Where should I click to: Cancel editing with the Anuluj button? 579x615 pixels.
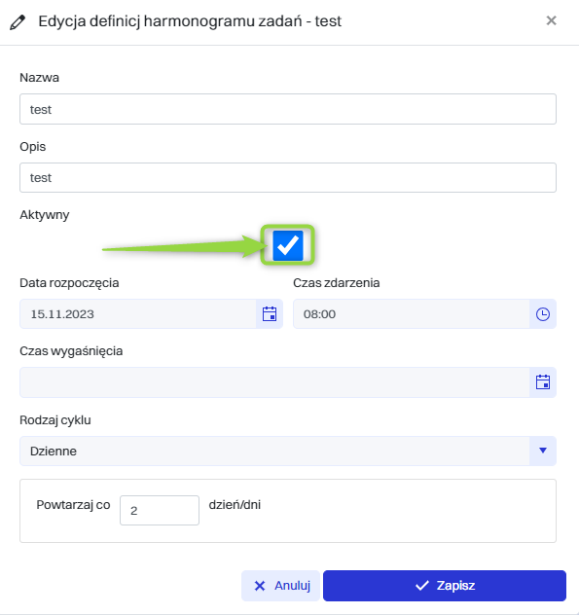click(281, 586)
